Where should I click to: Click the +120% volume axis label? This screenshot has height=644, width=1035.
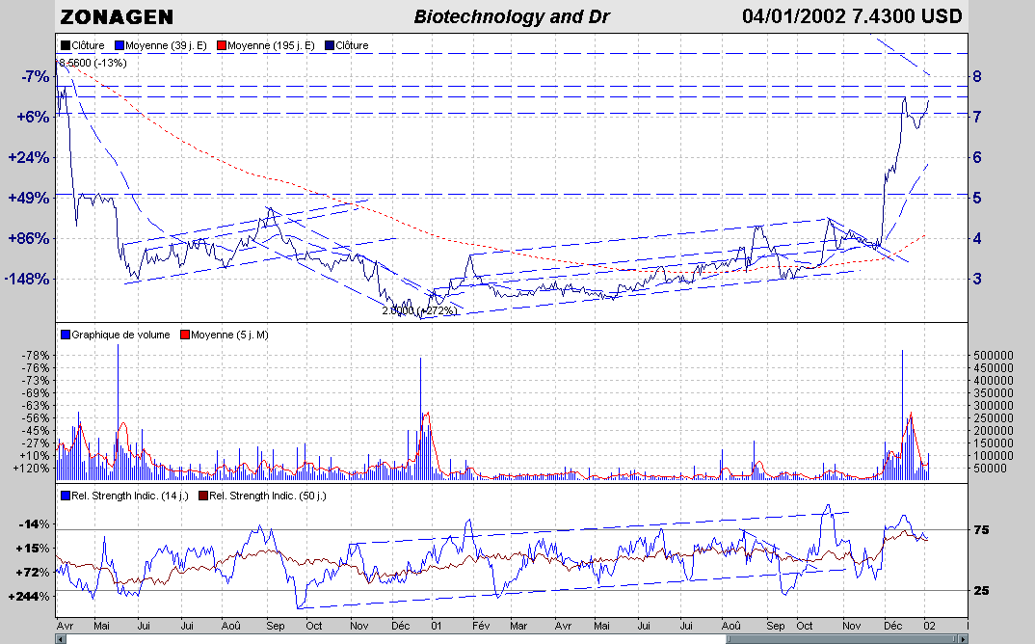(x=32, y=469)
